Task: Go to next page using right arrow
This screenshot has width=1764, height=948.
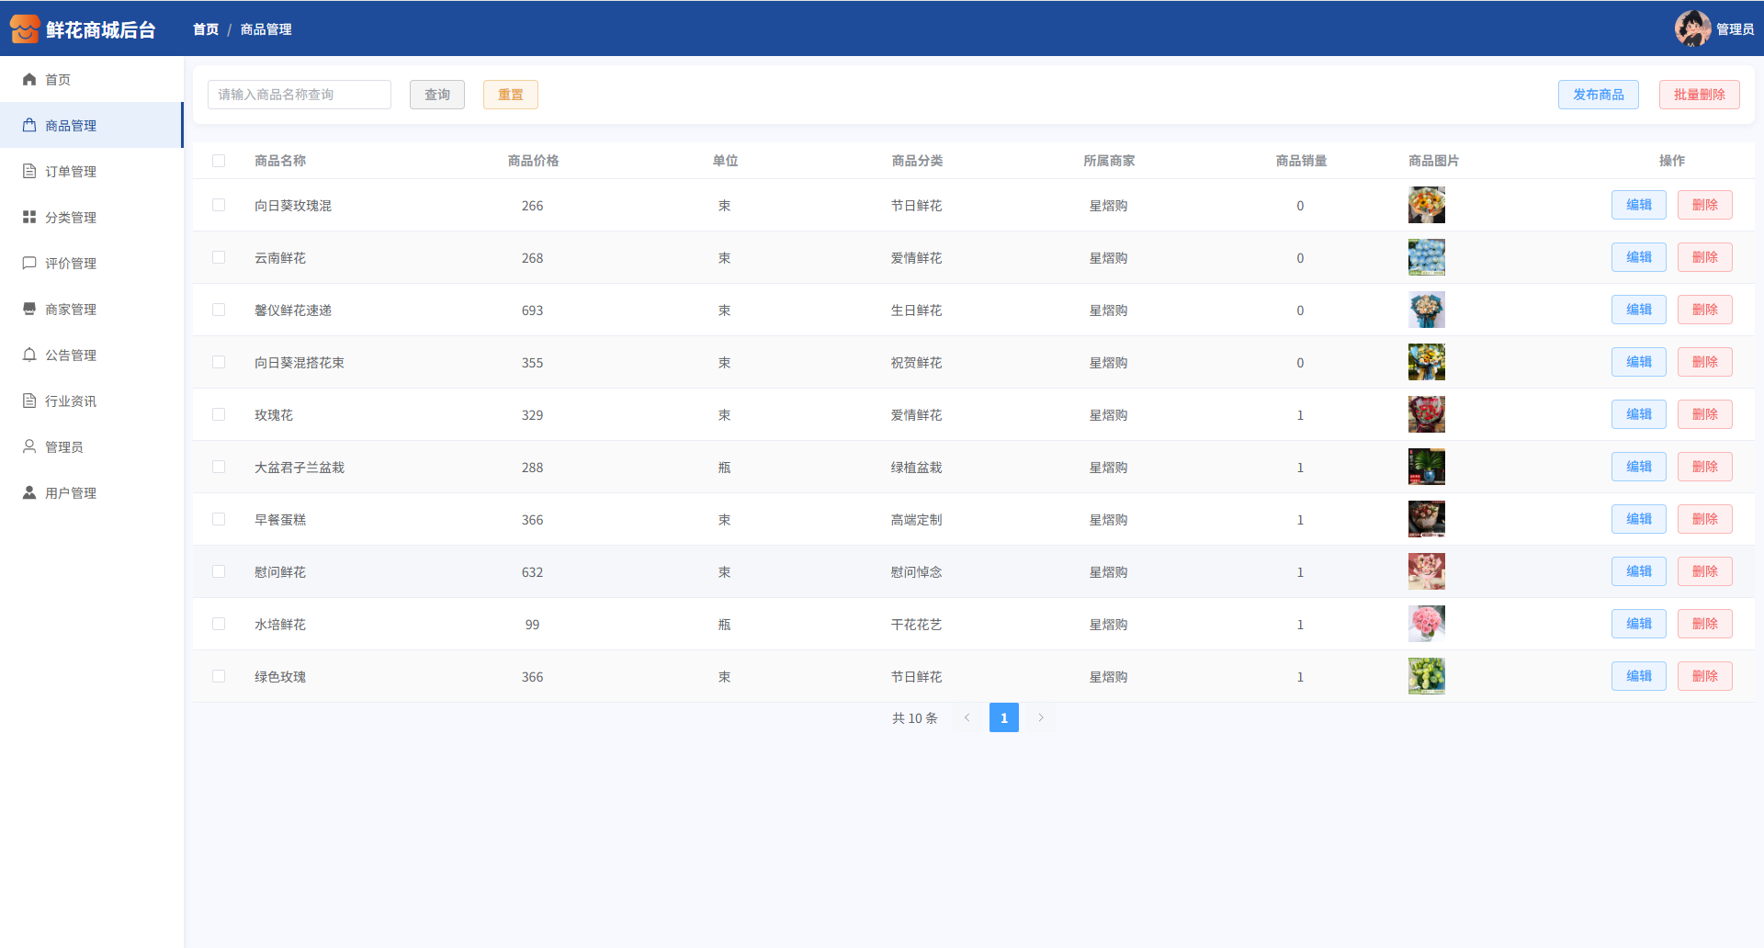Action: (x=1041, y=717)
